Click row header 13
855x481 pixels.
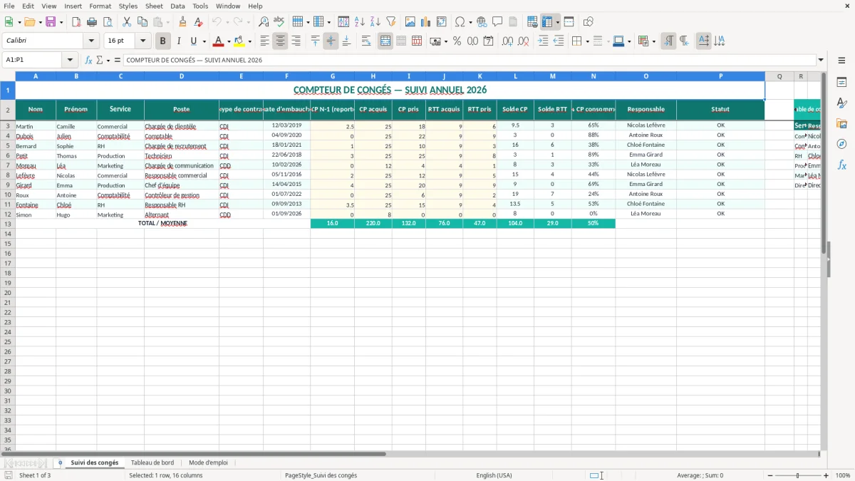click(x=8, y=224)
